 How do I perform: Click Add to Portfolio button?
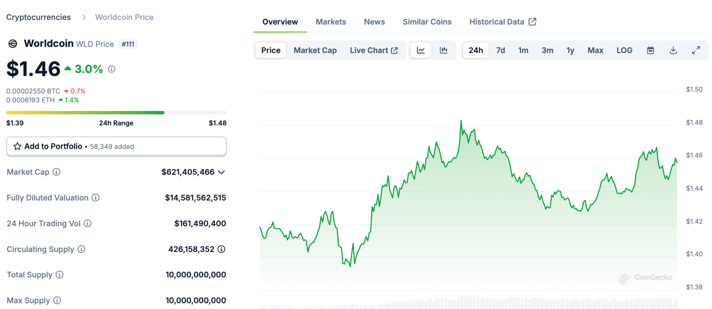tap(116, 146)
